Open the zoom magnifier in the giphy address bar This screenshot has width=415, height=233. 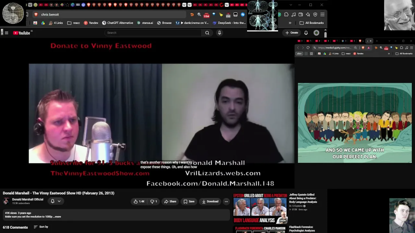coord(356,48)
